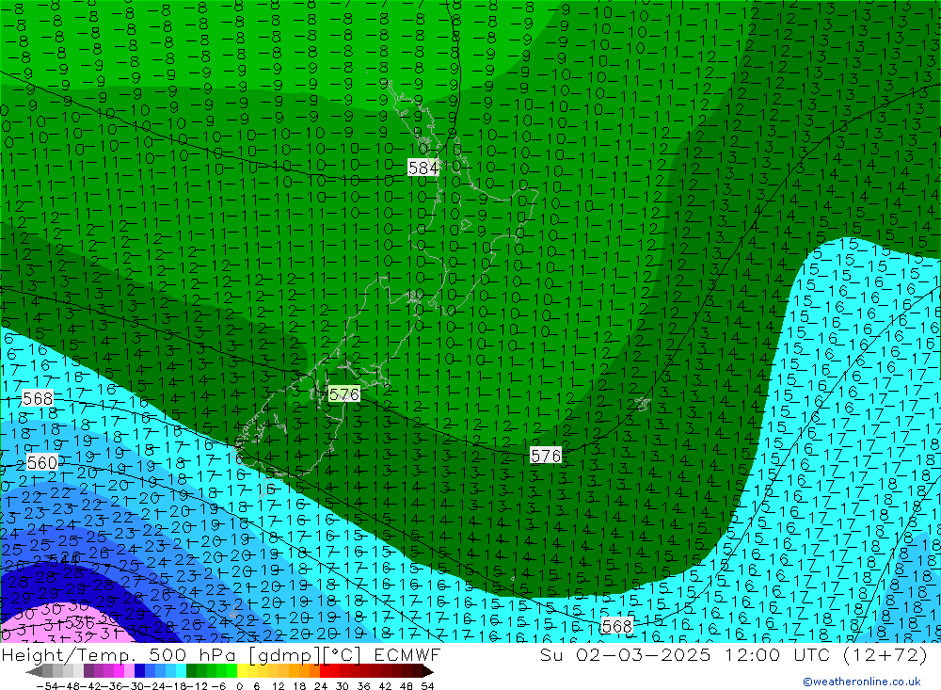Click the '(12+72)' forecast hour text
Screen dimensions: 941x690
point(885,654)
